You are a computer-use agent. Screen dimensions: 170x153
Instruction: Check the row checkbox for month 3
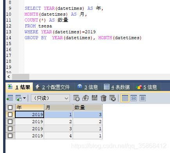click(10, 129)
